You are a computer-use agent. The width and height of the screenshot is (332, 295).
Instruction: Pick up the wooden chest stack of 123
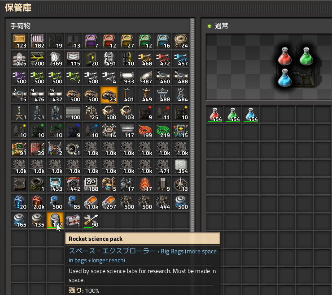(19, 41)
